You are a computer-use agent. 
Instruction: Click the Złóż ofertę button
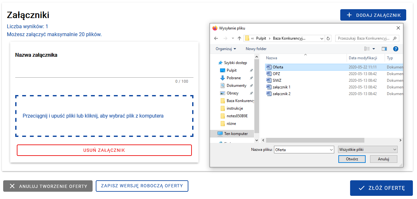[x=381, y=188]
